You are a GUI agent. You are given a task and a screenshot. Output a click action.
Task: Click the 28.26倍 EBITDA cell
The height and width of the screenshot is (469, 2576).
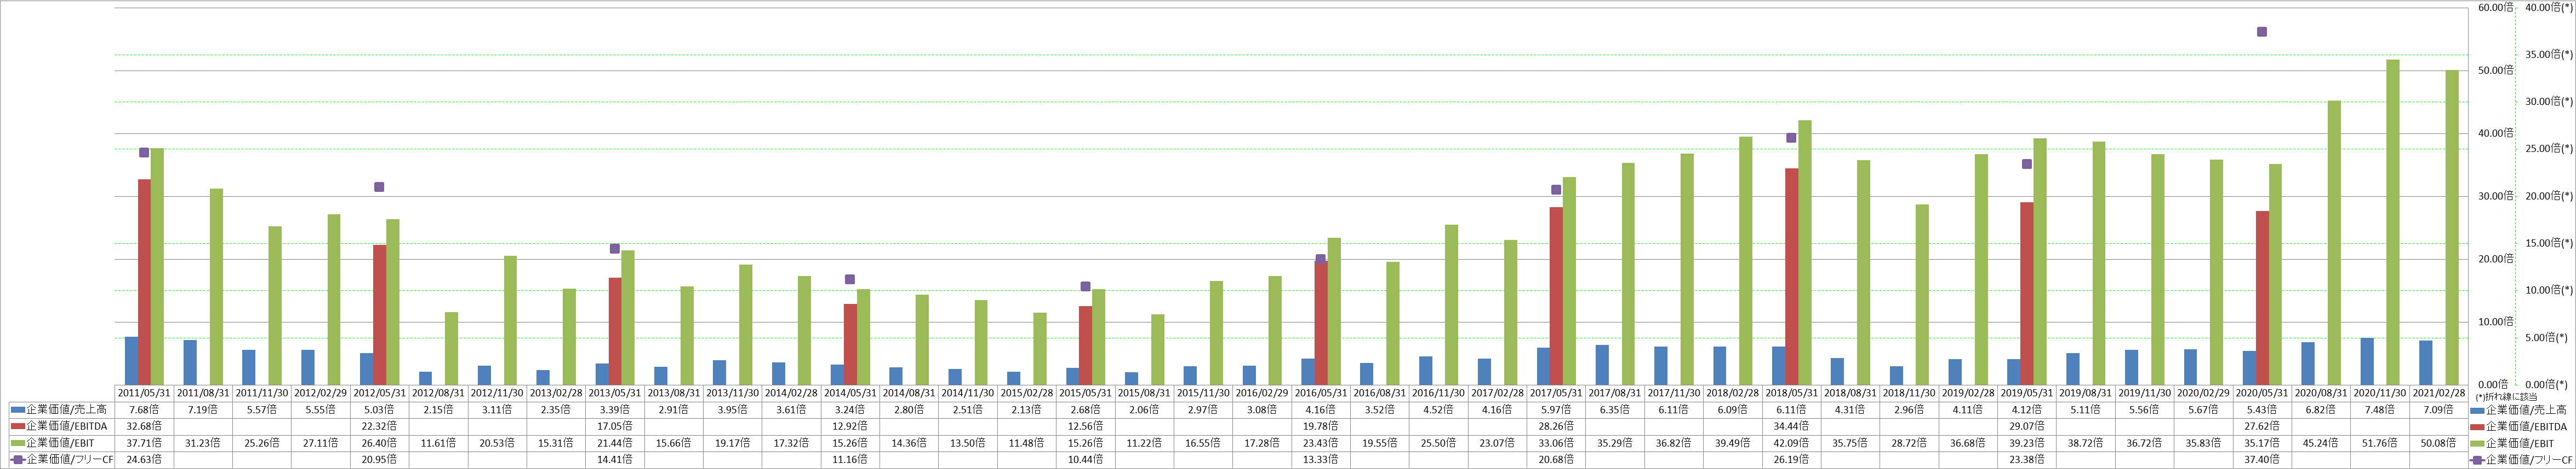coord(1556,426)
